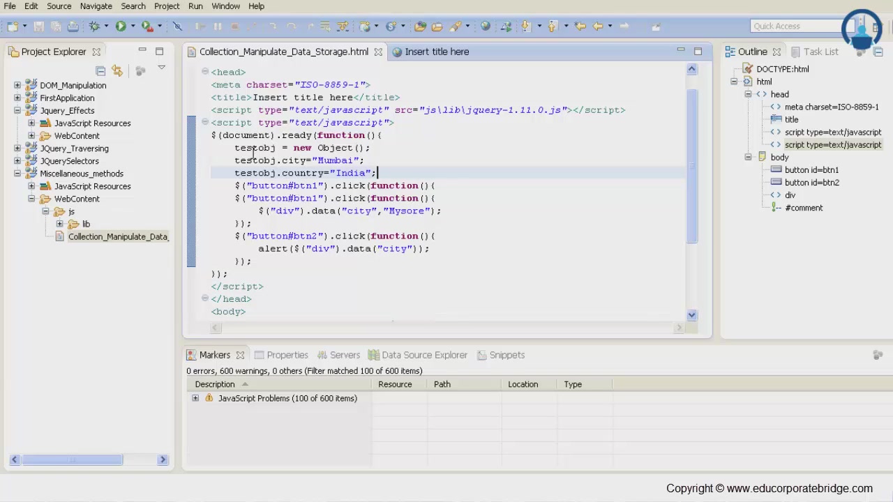Expand the DOM_Manipulation project

click(x=17, y=85)
